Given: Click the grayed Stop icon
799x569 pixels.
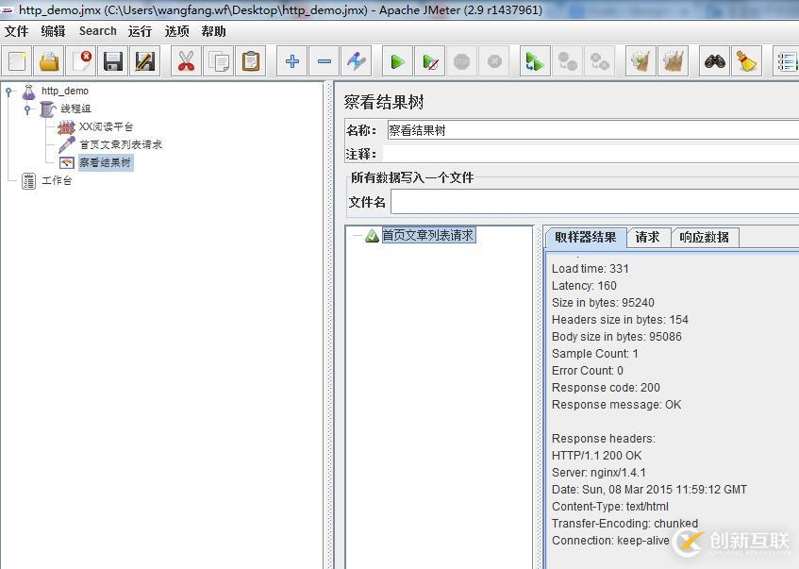Looking at the screenshot, I should coord(461,61).
